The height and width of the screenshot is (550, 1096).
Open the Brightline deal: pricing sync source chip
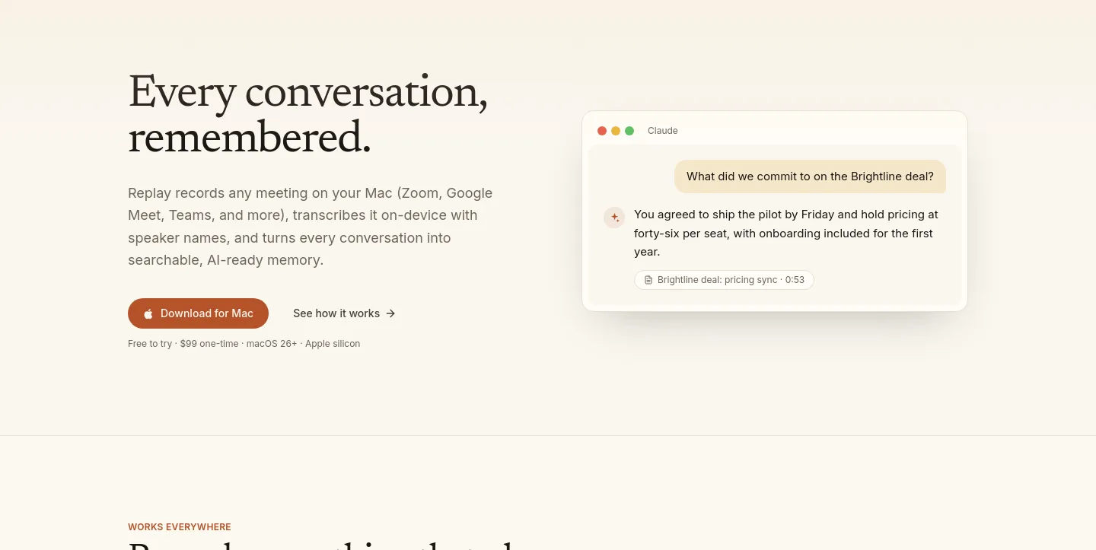click(x=724, y=280)
